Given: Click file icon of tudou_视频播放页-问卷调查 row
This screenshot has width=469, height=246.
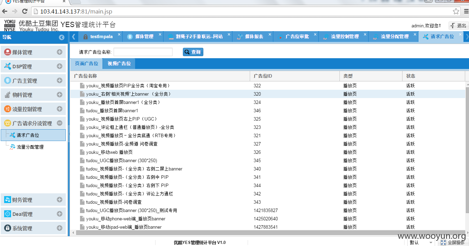Looking at the screenshot, I should (82, 202).
